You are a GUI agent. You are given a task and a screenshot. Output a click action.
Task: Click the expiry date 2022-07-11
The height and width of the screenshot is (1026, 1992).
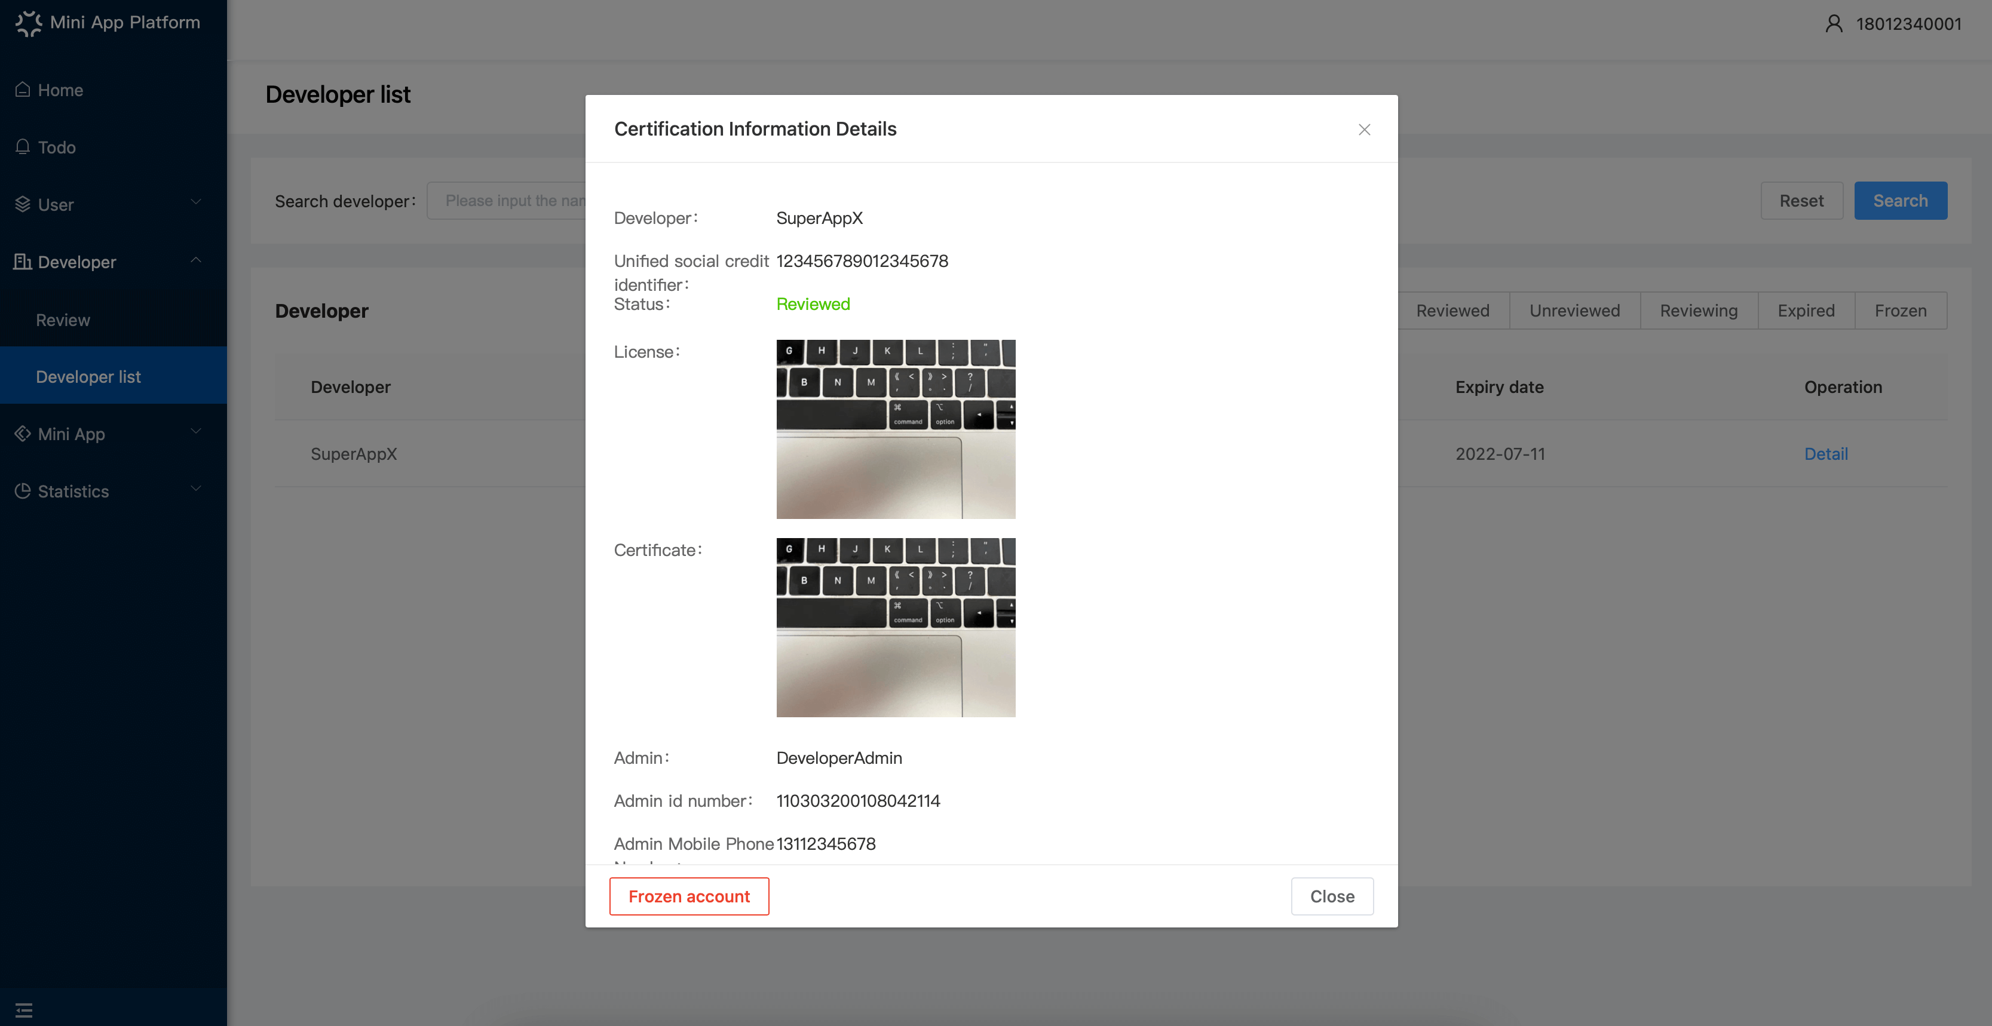tap(1500, 454)
